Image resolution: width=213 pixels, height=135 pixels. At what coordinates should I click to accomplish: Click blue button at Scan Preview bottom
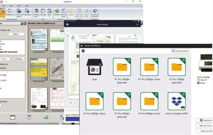point(72,119)
